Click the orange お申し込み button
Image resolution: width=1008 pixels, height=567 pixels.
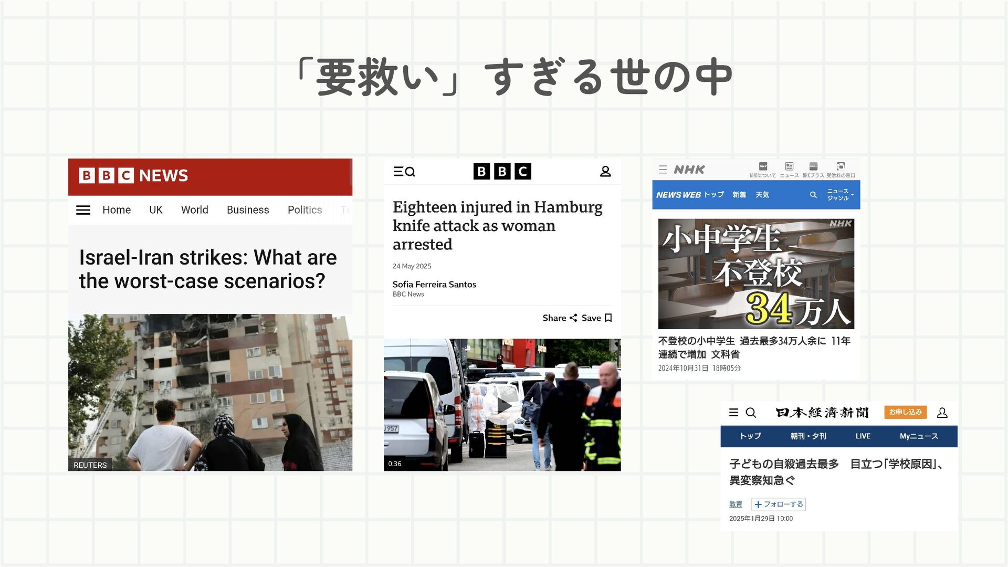click(906, 412)
